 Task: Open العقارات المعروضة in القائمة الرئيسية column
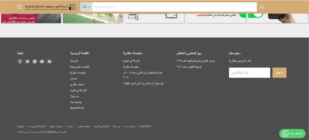pyautogui.click(x=80, y=67)
